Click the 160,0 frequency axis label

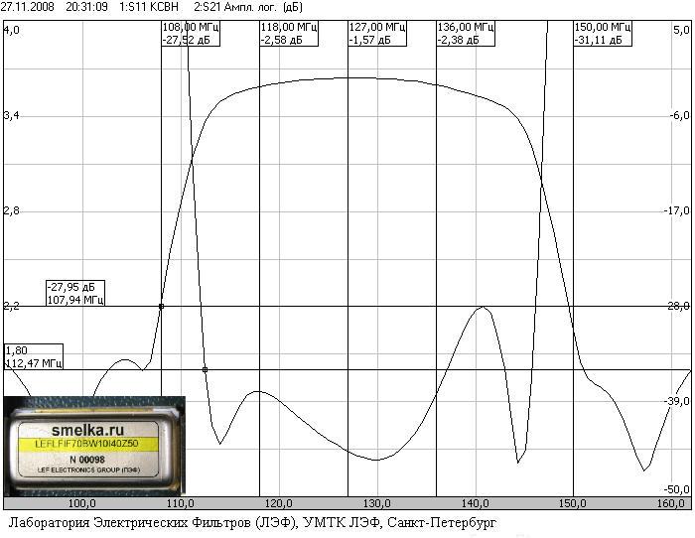pos(670,503)
